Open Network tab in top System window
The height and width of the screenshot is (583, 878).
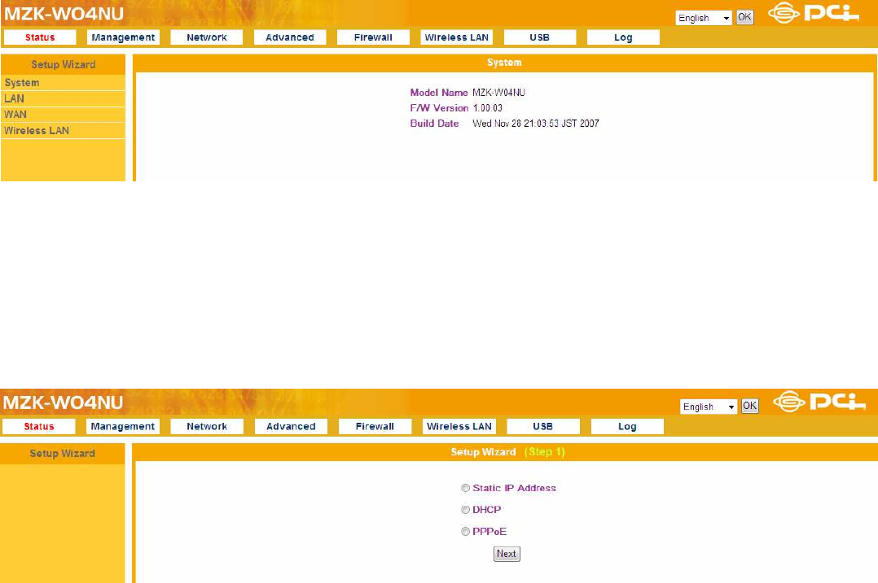(x=207, y=37)
